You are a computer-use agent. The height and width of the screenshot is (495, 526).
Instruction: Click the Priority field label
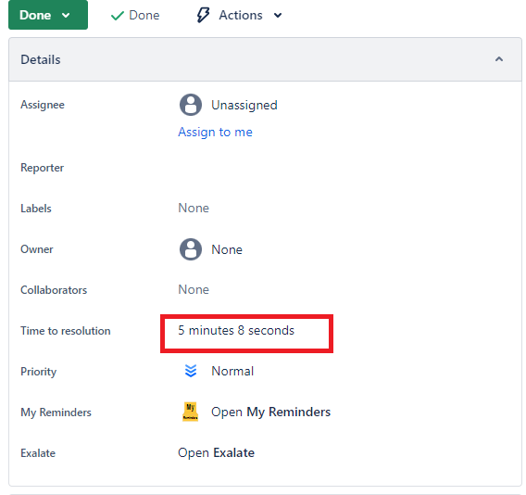tap(38, 372)
